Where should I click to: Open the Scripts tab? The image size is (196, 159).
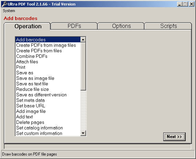[168, 26]
